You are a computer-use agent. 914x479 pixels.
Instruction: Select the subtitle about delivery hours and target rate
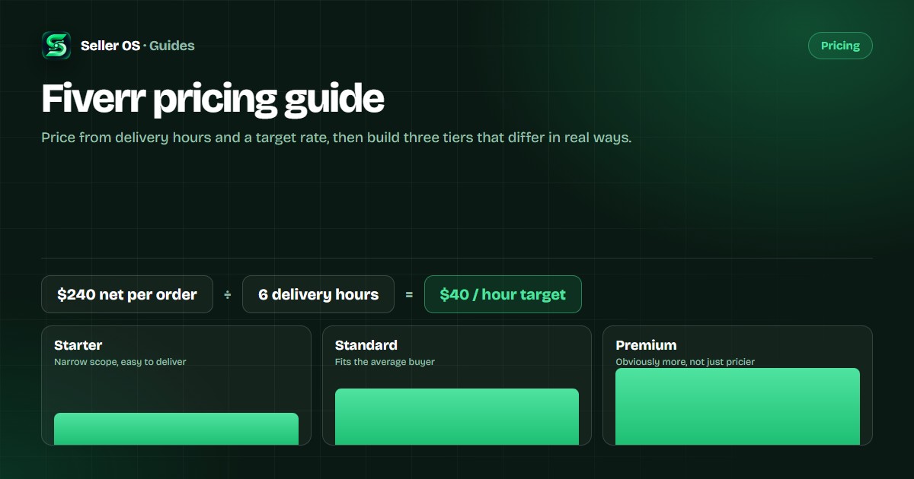pyautogui.click(x=337, y=138)
